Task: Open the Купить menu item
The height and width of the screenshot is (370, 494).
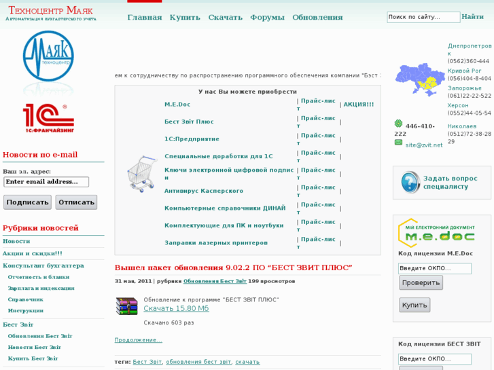Action: coord(185,18)
